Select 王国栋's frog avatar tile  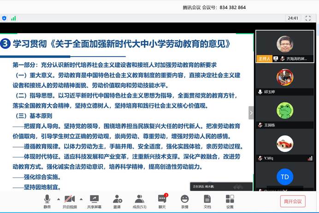[284, 113]
